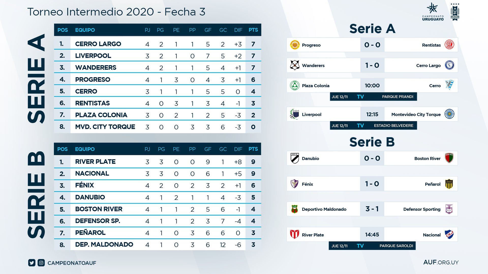Viewport: 488px width, 274px height.
Task: Click the Instagram camera icon
Action: pyautogui.click(x=41, y=263)
